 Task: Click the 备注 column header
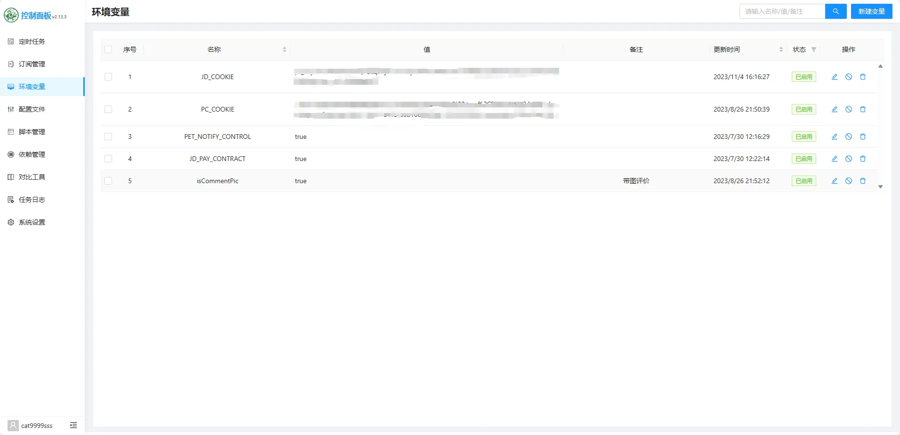[x=636, y=49]
